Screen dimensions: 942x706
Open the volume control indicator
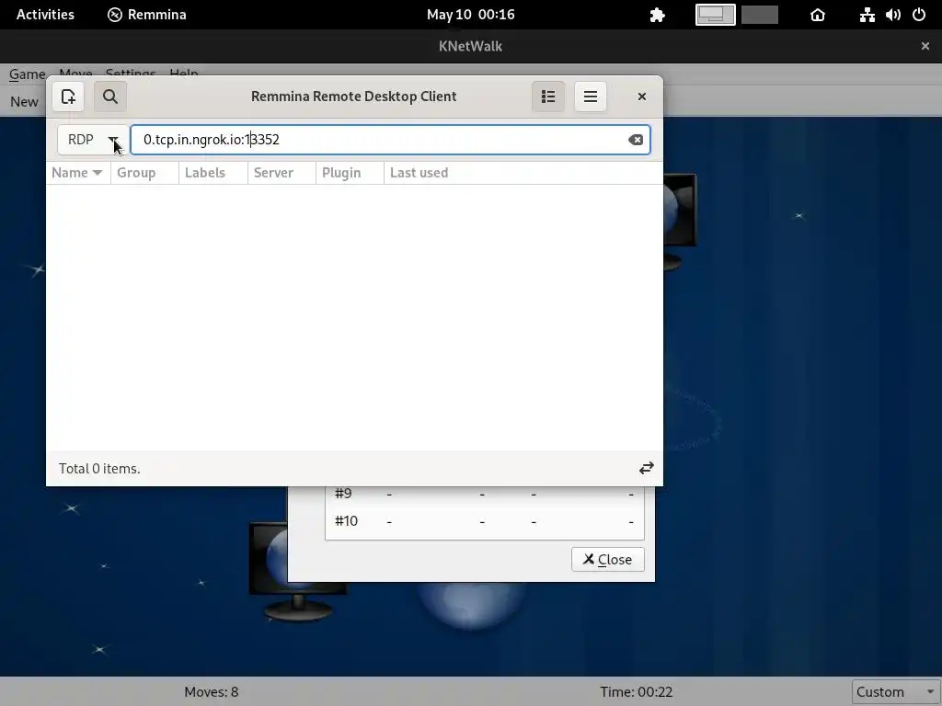[x=892, y=15]
